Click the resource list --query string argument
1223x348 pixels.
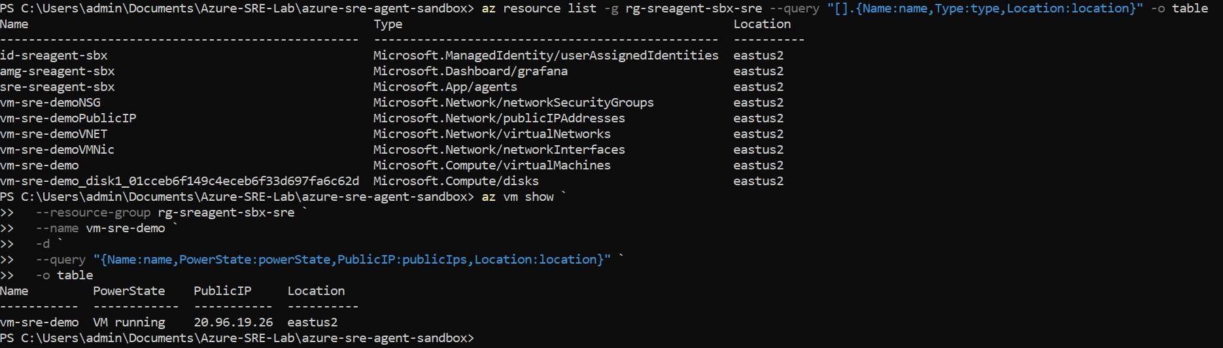tap(985, 9)
